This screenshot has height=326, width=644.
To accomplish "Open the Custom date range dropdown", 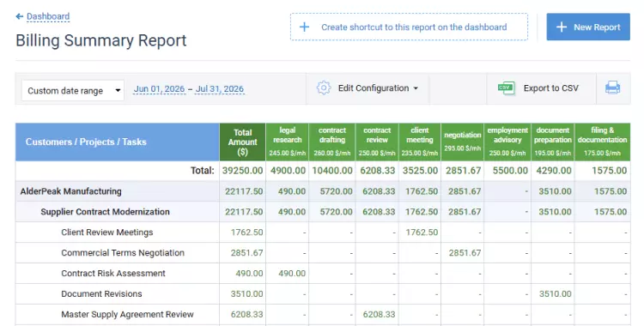I will tap(73, 90).
